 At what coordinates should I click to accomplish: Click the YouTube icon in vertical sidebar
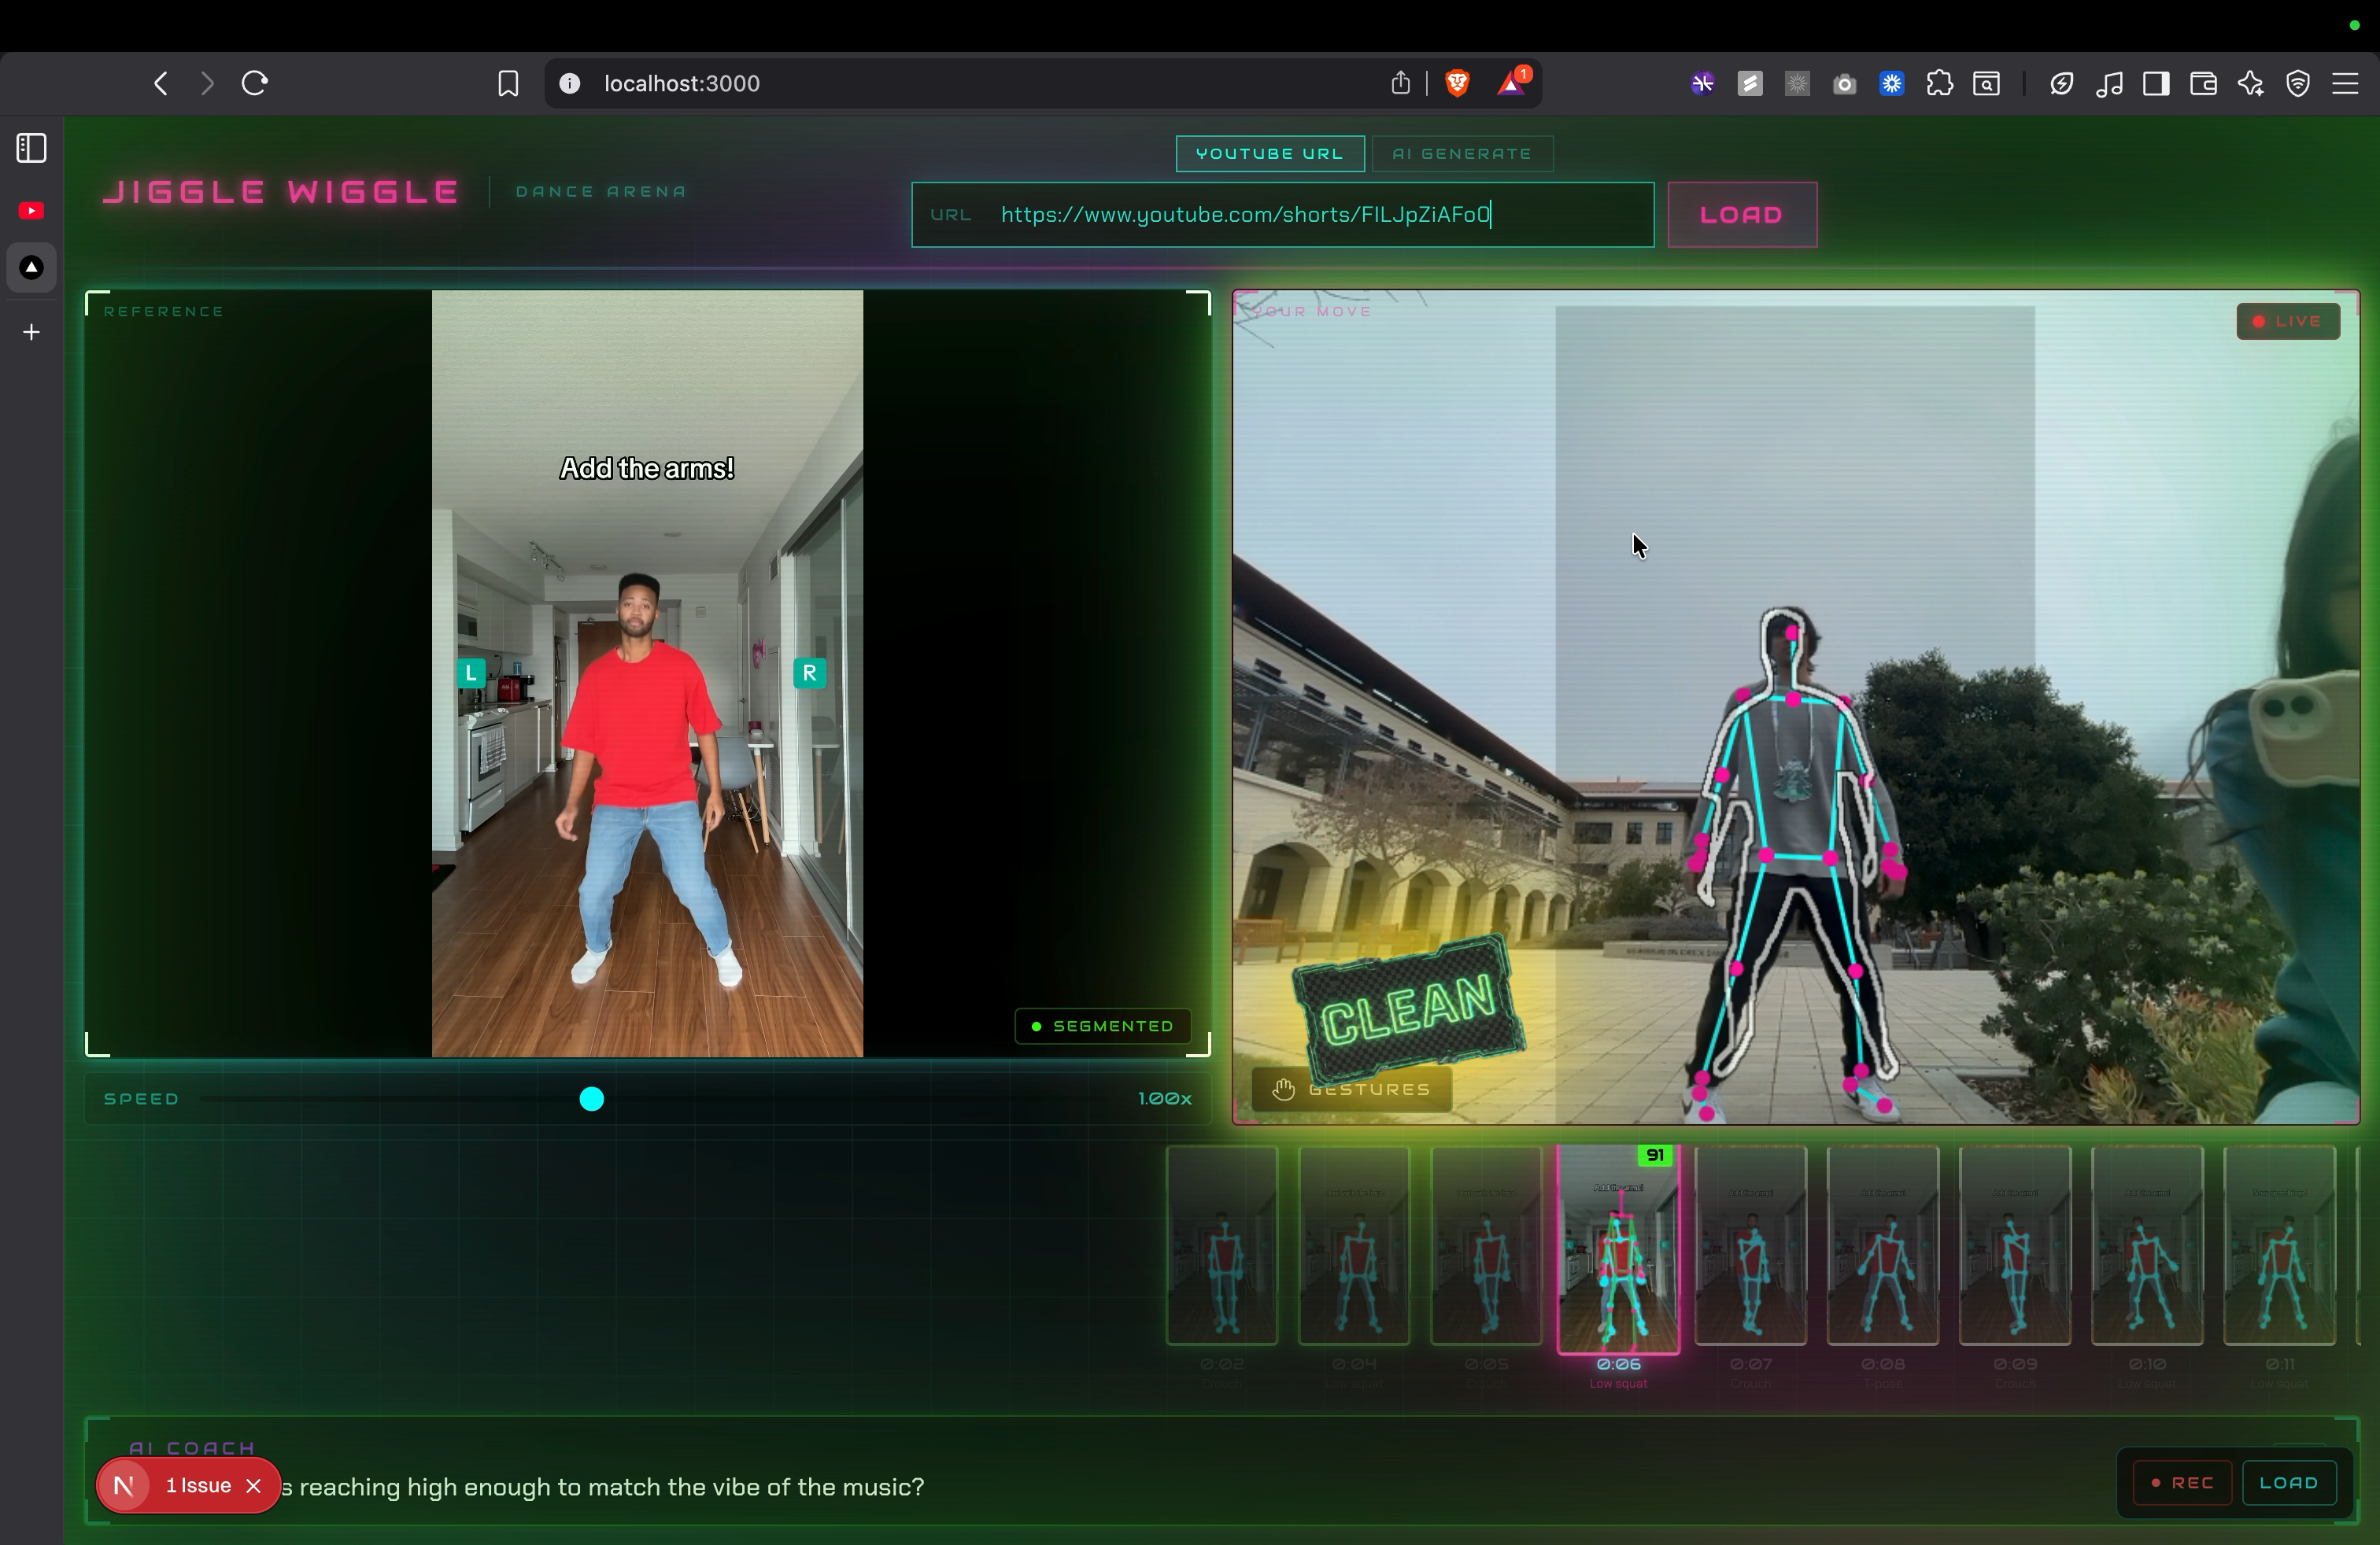(x=31, y=211)
